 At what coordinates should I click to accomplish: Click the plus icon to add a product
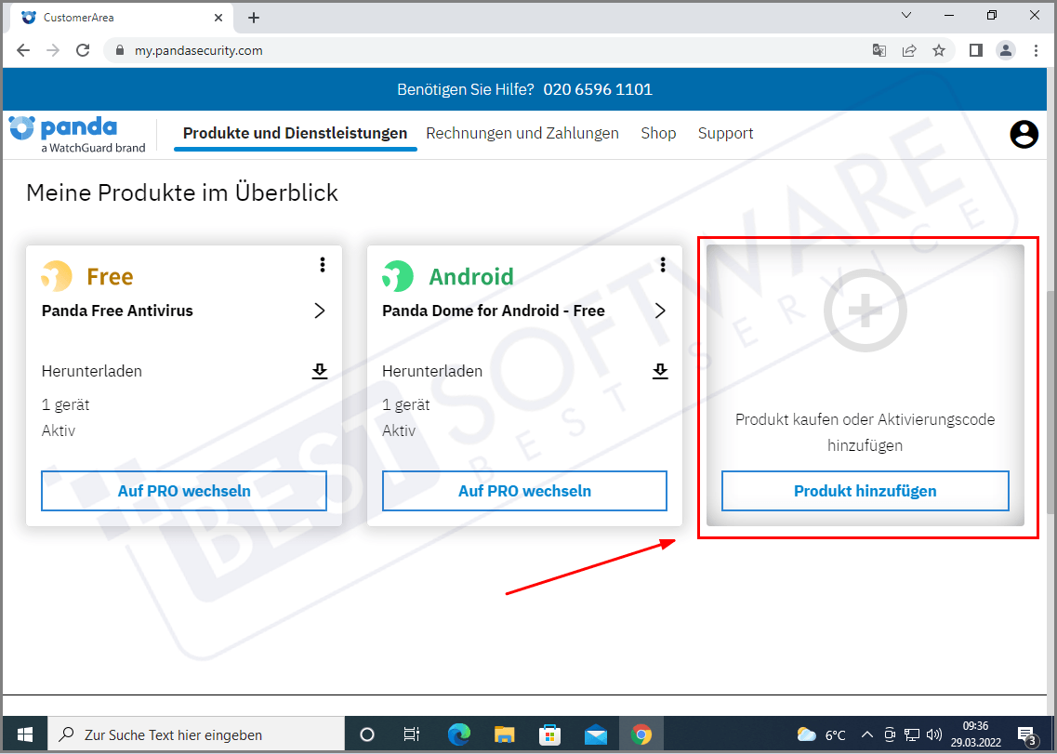[865, 311]
